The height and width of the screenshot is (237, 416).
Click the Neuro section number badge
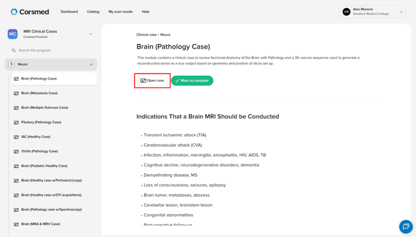[11, 64]
